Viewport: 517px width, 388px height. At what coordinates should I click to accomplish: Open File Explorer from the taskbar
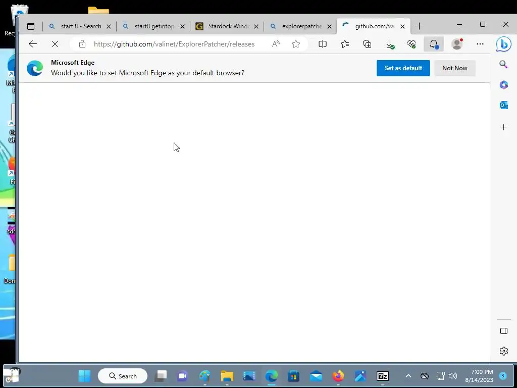click(227, 376)
